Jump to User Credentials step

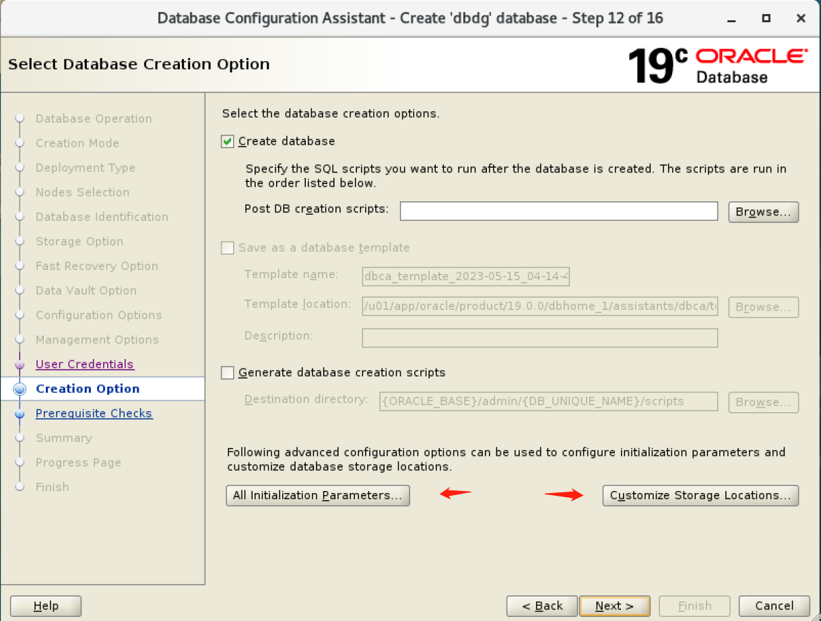(x=85, y=364)
